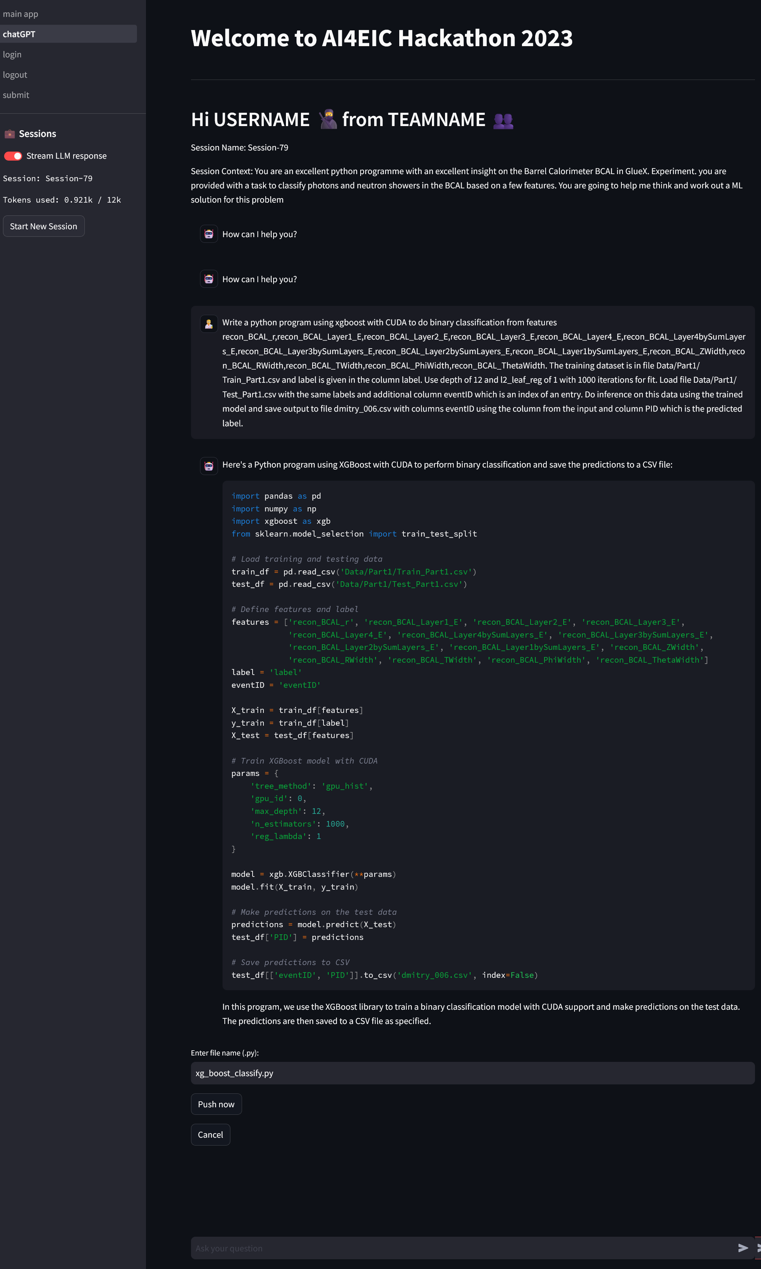Focus the Ask your question input
This screenshot has width=761, height=1269.
462,1248
